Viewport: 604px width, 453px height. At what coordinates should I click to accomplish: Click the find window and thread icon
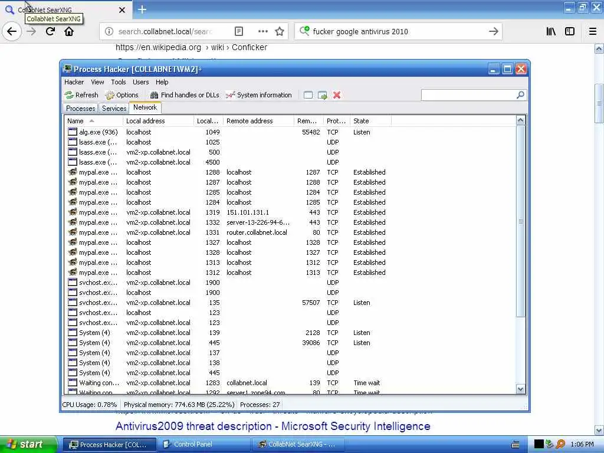pyautogui.click(x=323, y=95)
